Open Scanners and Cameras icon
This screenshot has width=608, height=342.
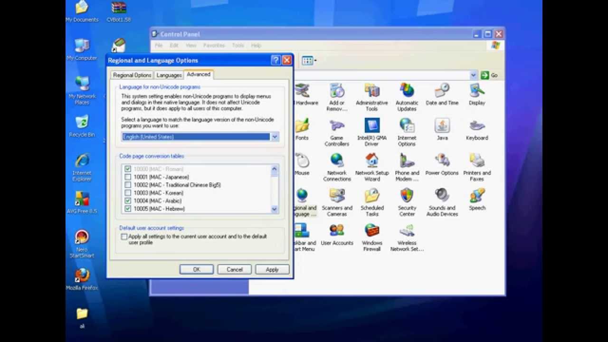pos(337,202)
